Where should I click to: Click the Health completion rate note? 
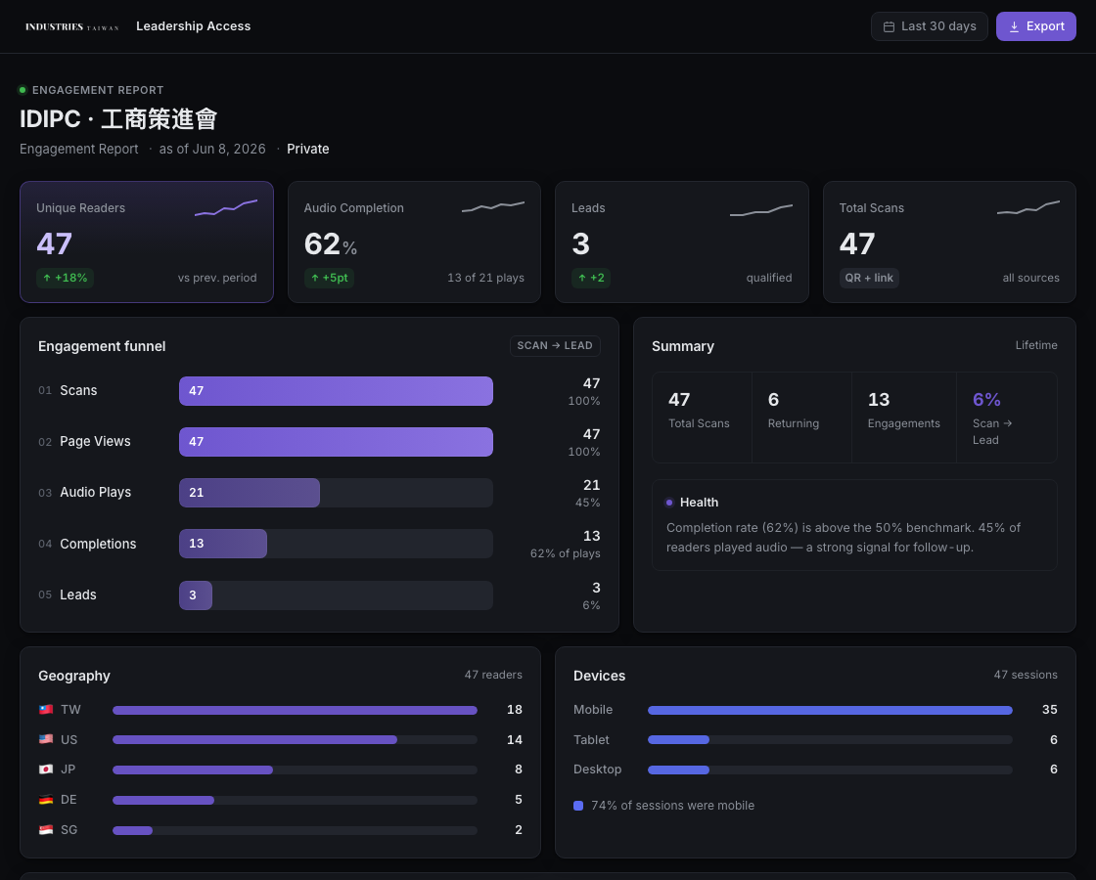point(843,537)
